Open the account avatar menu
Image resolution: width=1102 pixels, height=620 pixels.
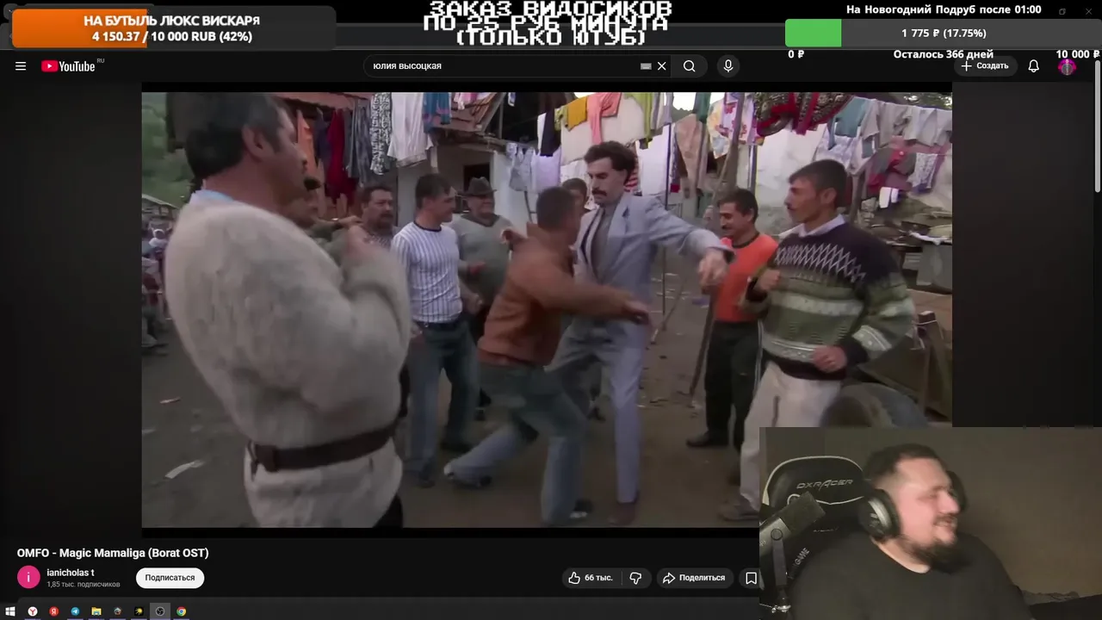tap(1067, 66)
